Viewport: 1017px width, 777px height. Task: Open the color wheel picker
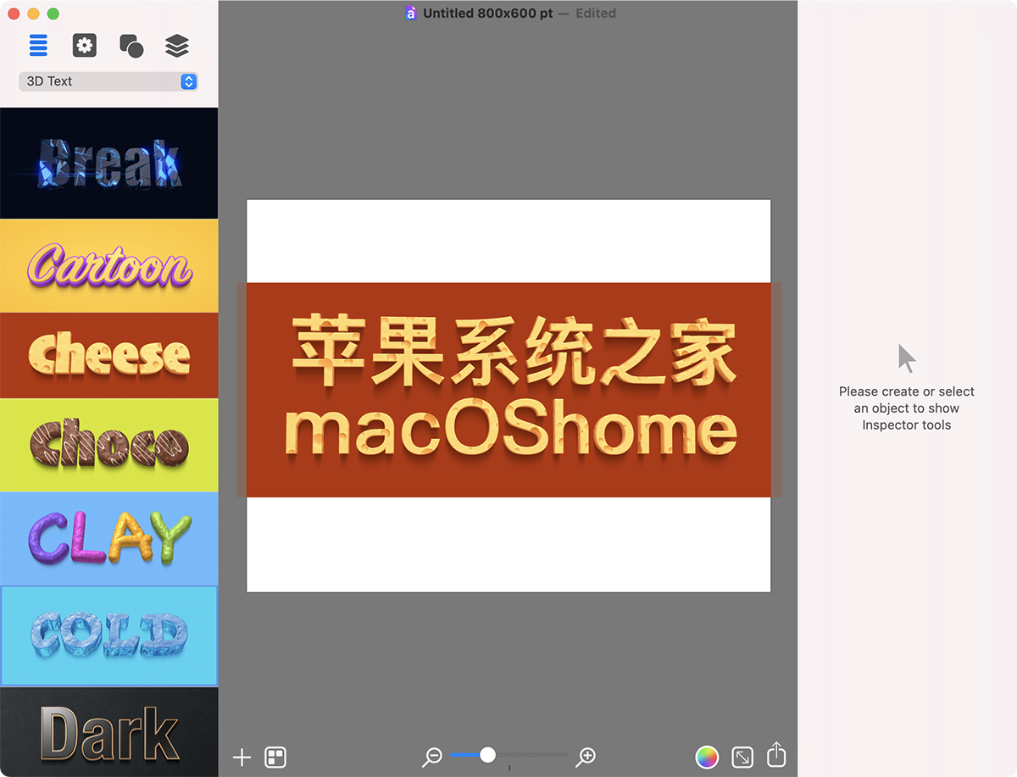[707, 757]
